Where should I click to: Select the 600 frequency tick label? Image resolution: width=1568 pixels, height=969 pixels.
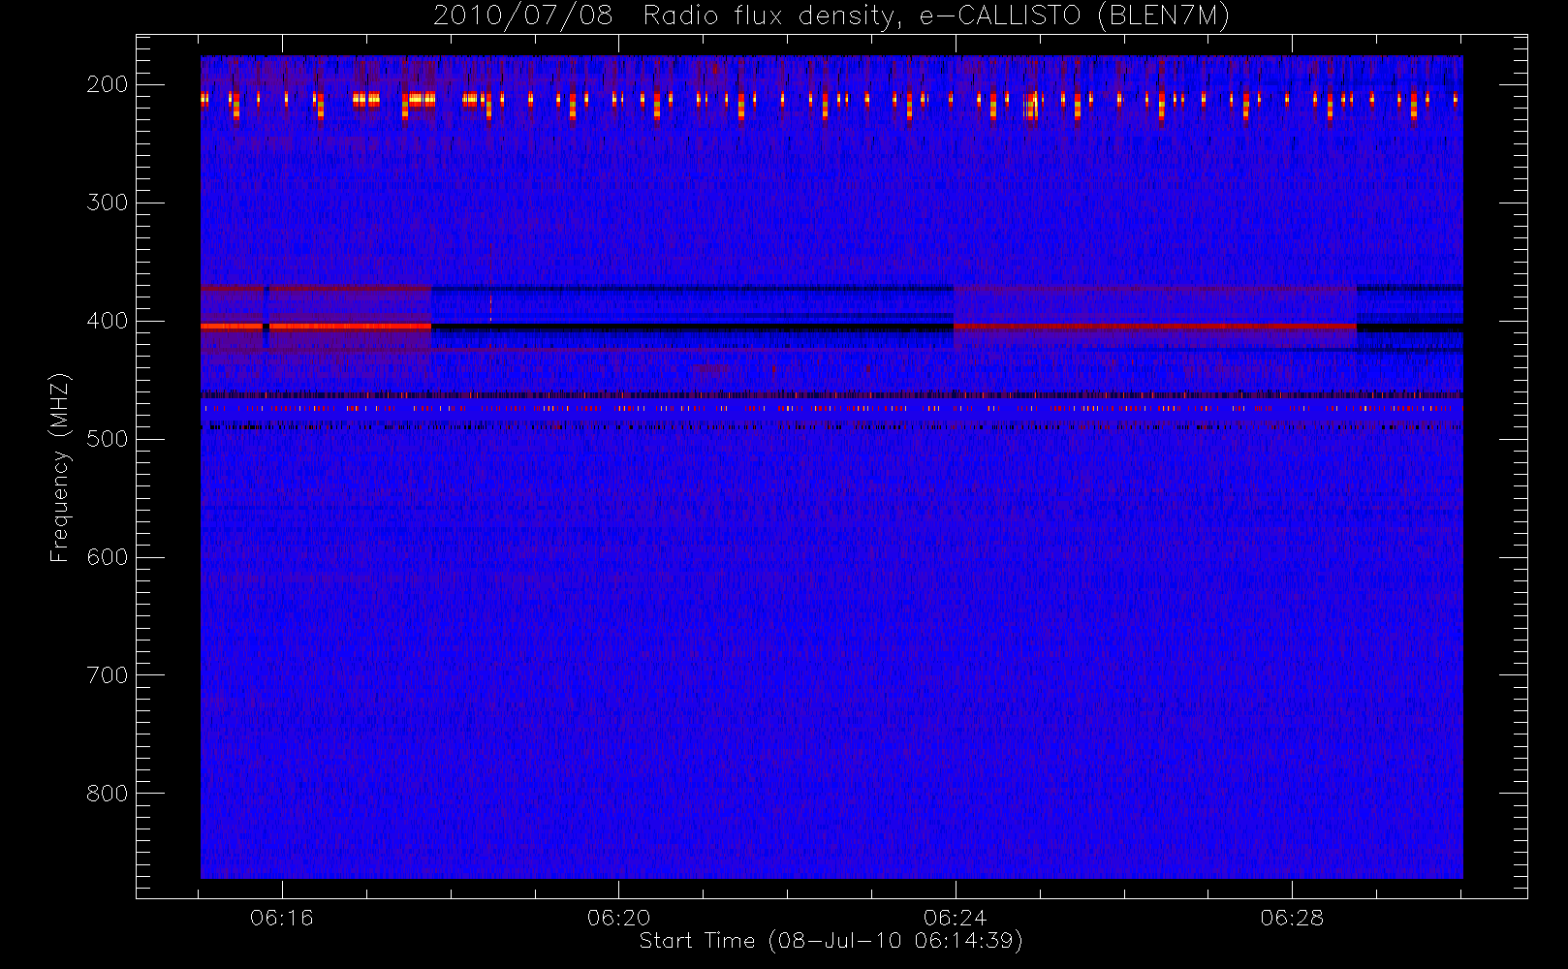[x=108, y=557]
